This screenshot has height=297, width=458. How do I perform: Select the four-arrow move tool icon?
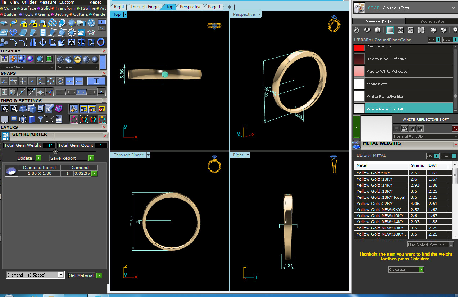click(x=42, y=42)
